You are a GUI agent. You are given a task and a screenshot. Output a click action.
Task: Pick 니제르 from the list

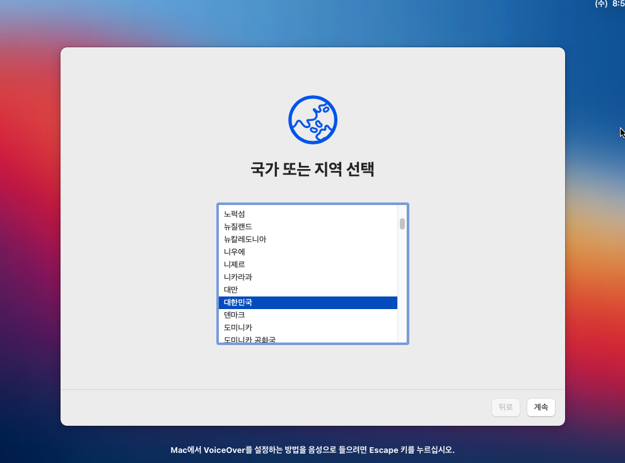coord(308,264)
